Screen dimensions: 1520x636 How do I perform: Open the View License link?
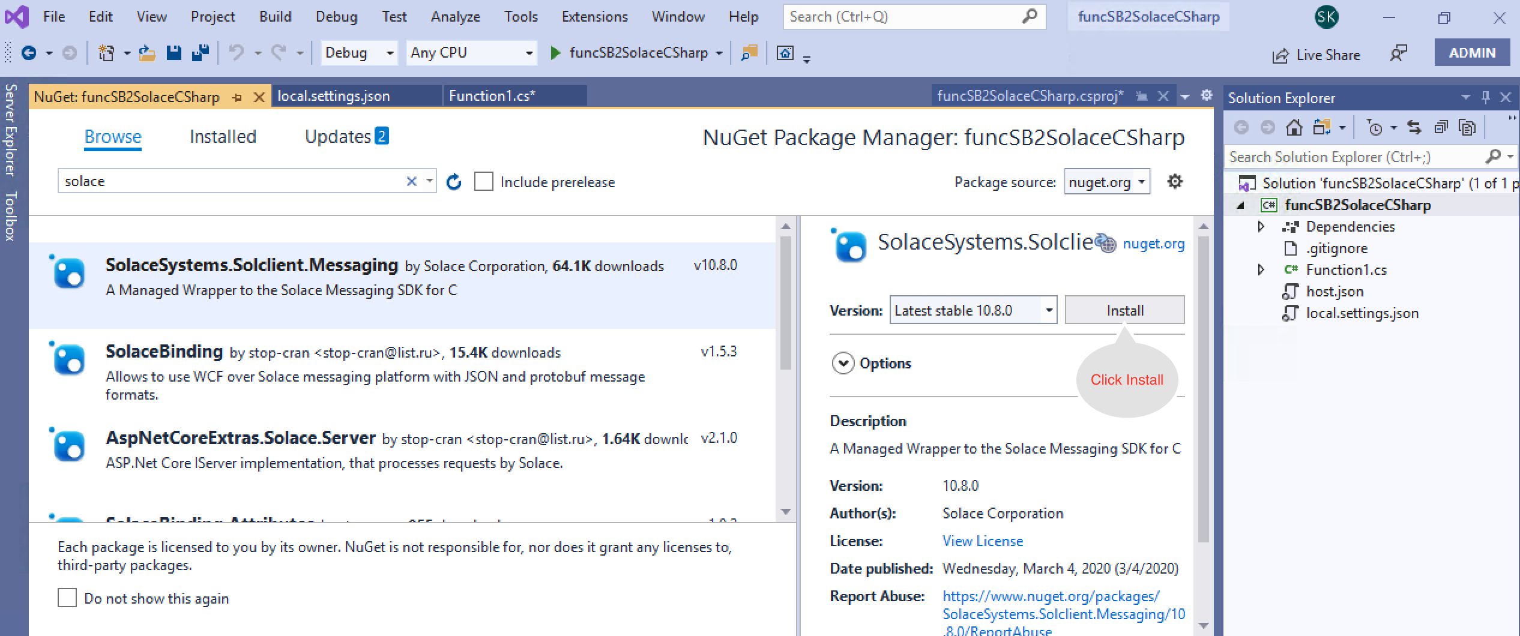982,541
